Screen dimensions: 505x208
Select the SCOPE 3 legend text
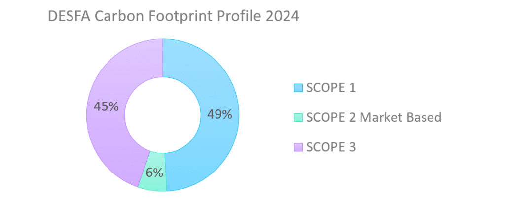click(331, 147)
